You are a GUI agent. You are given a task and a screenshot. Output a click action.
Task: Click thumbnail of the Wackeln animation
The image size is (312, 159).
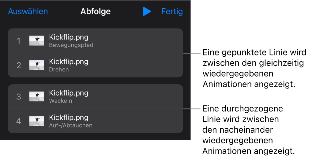point(37,97)
